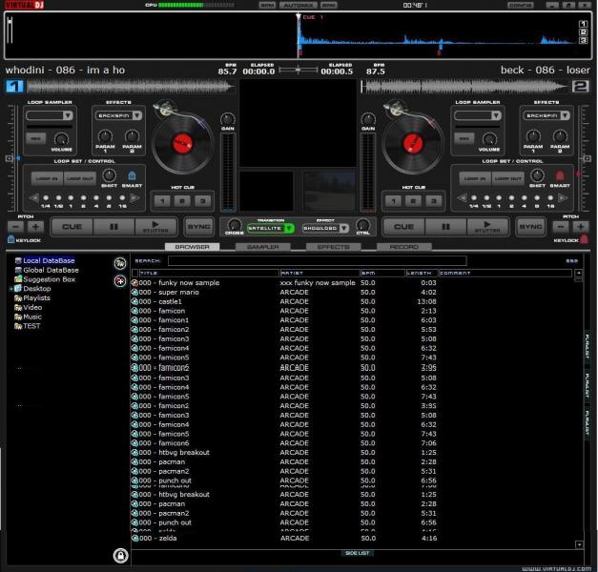Toggle the deck 1 Smart loop lock icon
The height and width of the screenshot is (572, 598).
(132, 175)
